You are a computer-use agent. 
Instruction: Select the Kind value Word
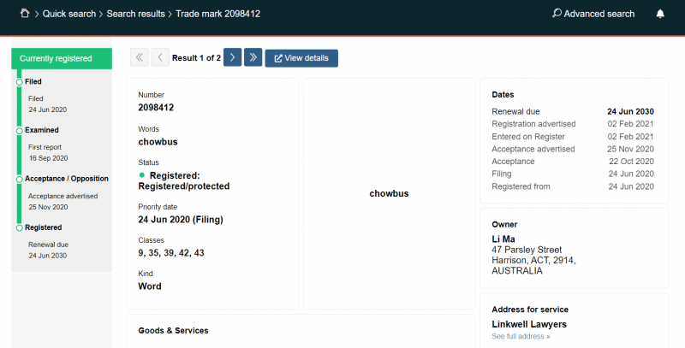point(150,286)
